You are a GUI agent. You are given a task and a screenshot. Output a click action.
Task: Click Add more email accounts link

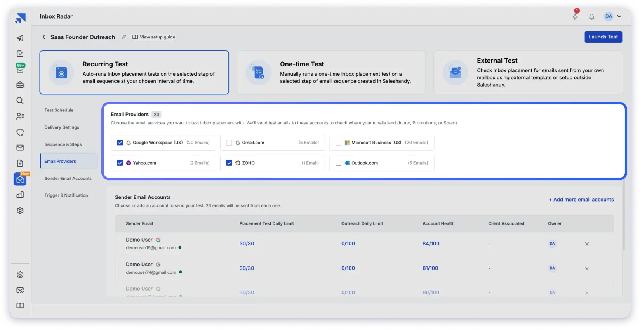click(581, 200)
